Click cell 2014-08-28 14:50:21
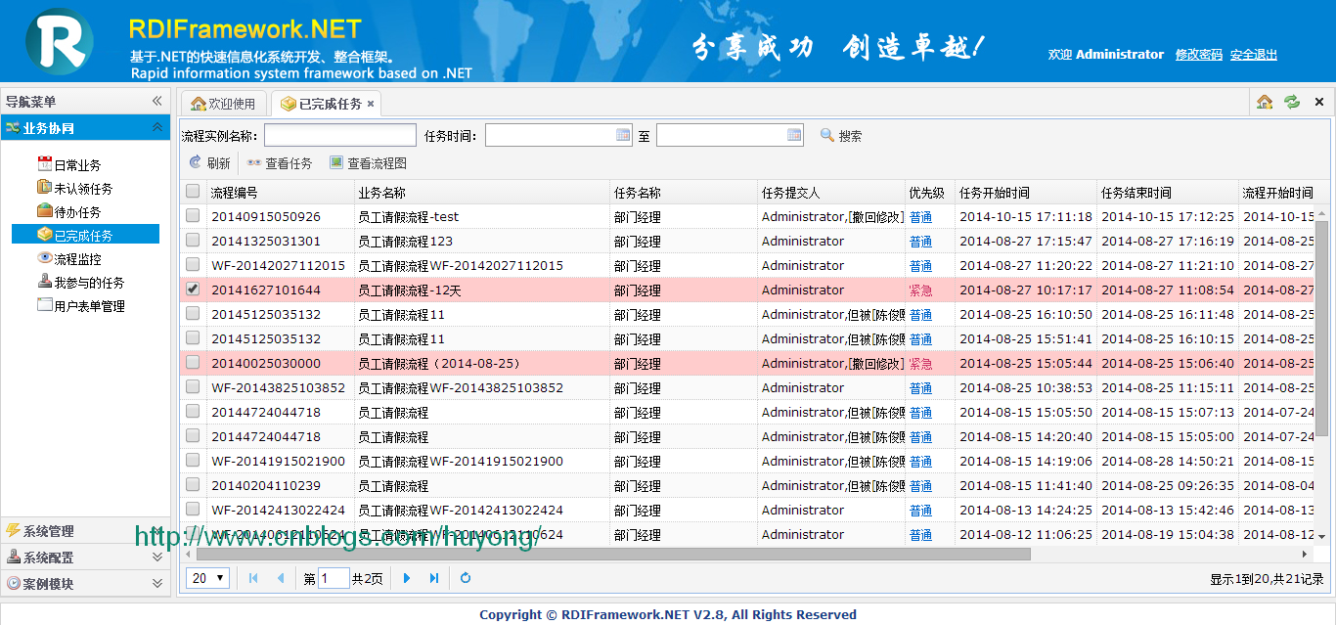The height and width of the screenshot is (625, 1336). [x=1168, y=462]
